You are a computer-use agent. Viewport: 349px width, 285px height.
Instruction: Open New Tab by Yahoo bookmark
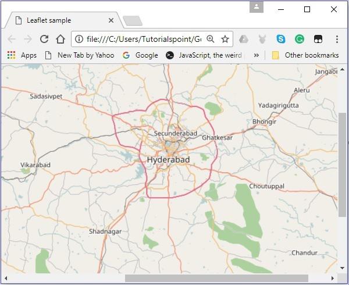point(80,55)
